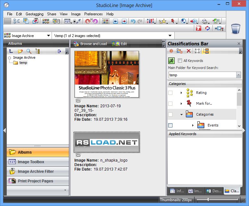Click the CD export toolbar icon
The height and width of the screenshot is (206, 249).
pyautogui.click(x=194, y=21)
